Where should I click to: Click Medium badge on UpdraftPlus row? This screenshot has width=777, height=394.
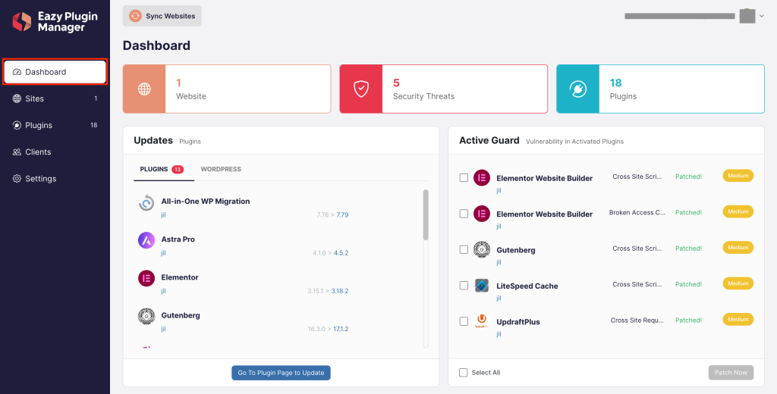(x=738, y=319)
